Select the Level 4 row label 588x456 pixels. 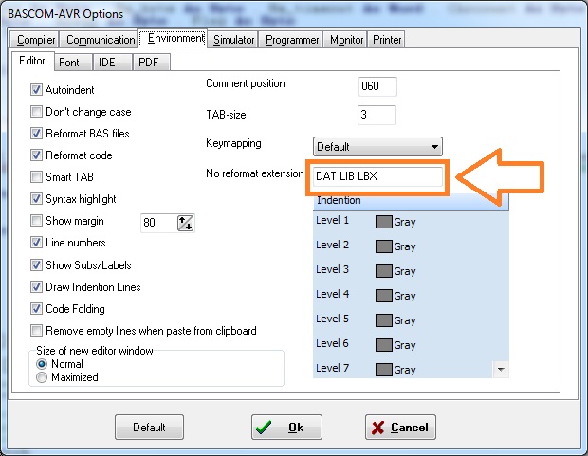point(332,294)
